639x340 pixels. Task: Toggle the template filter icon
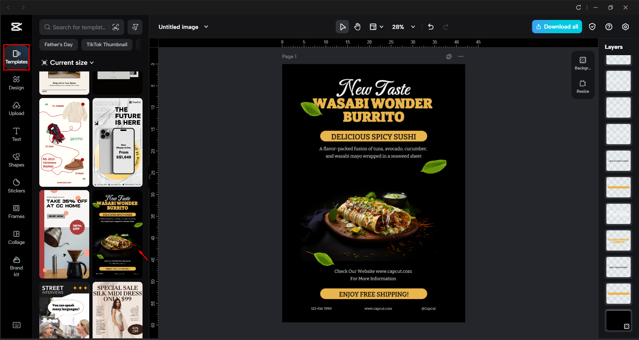(135, 27)
